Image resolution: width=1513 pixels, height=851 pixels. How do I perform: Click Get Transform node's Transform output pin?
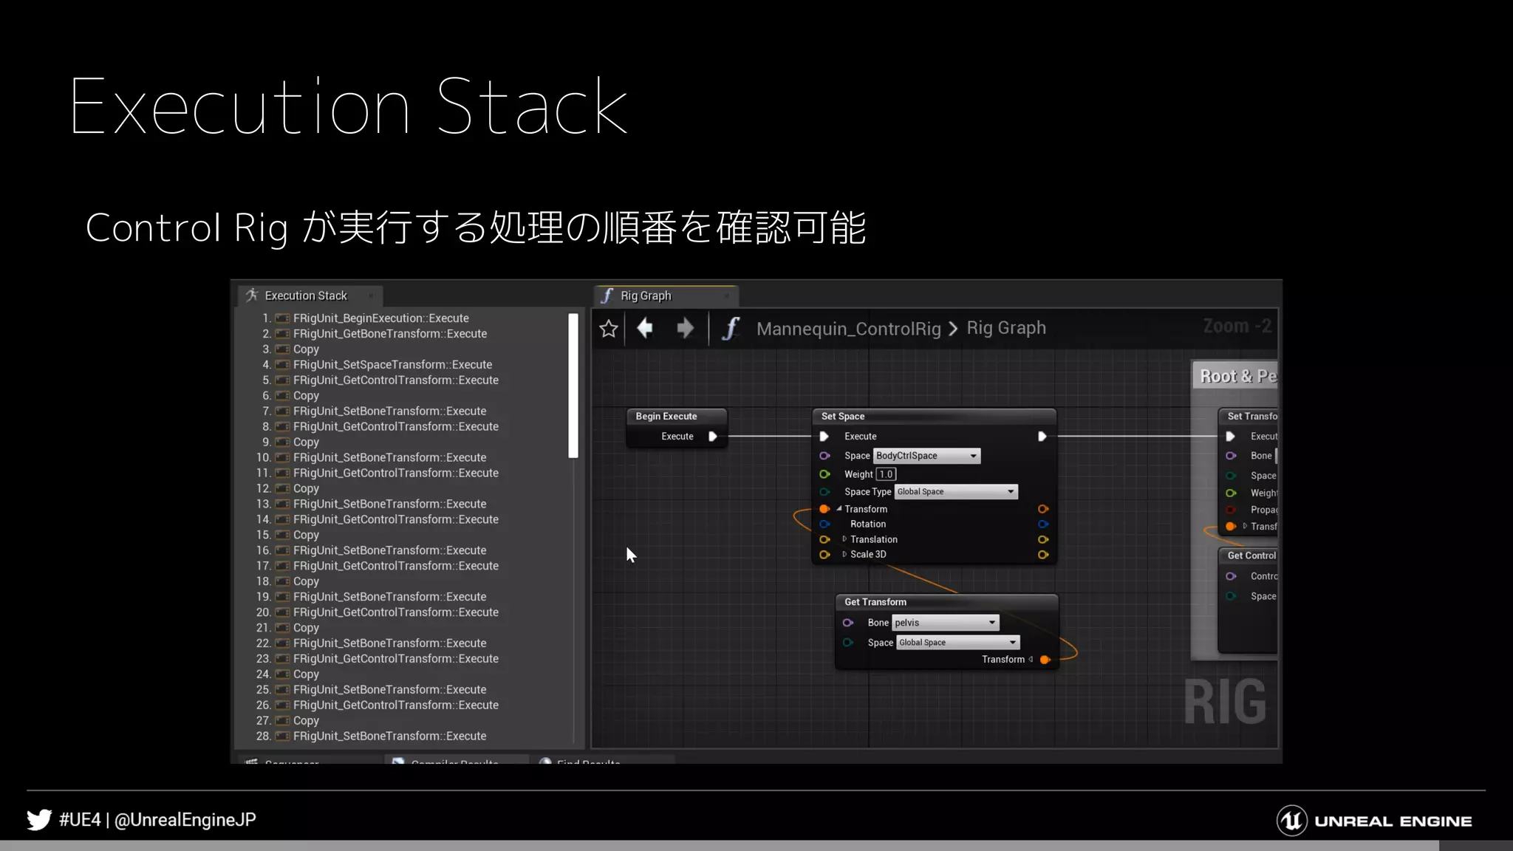click(1045, 660)
